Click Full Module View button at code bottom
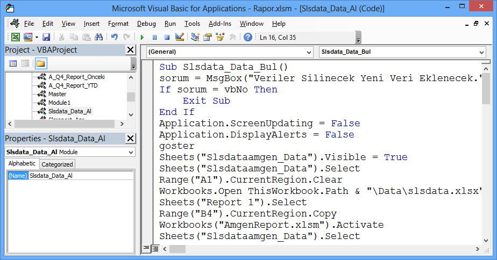 [155, 249]
